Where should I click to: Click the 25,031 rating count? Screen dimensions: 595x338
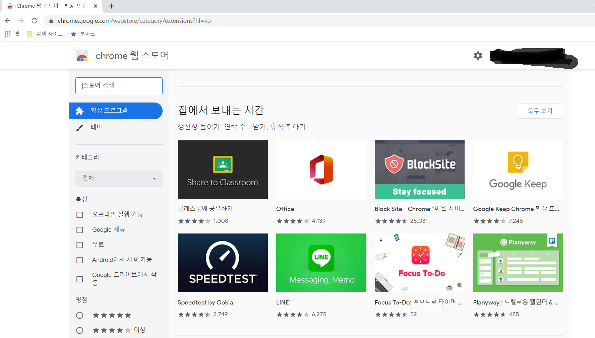419,221
